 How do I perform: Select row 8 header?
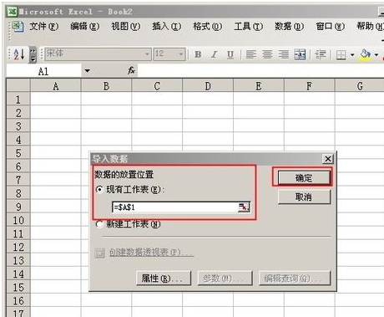coord(18,193)
